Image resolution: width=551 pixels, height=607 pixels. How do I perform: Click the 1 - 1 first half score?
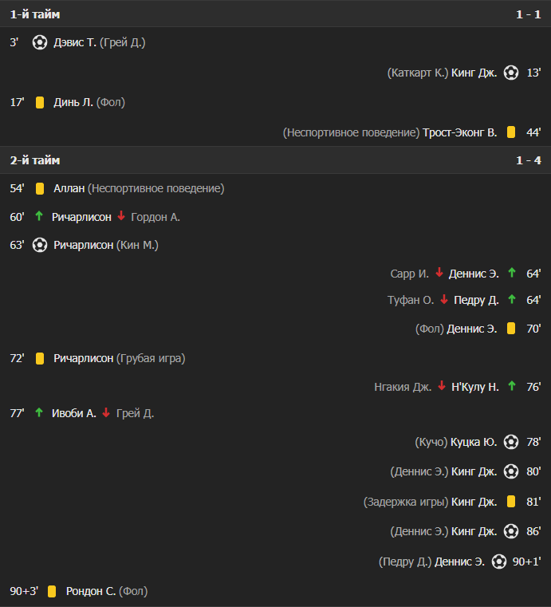click(528, 14)
